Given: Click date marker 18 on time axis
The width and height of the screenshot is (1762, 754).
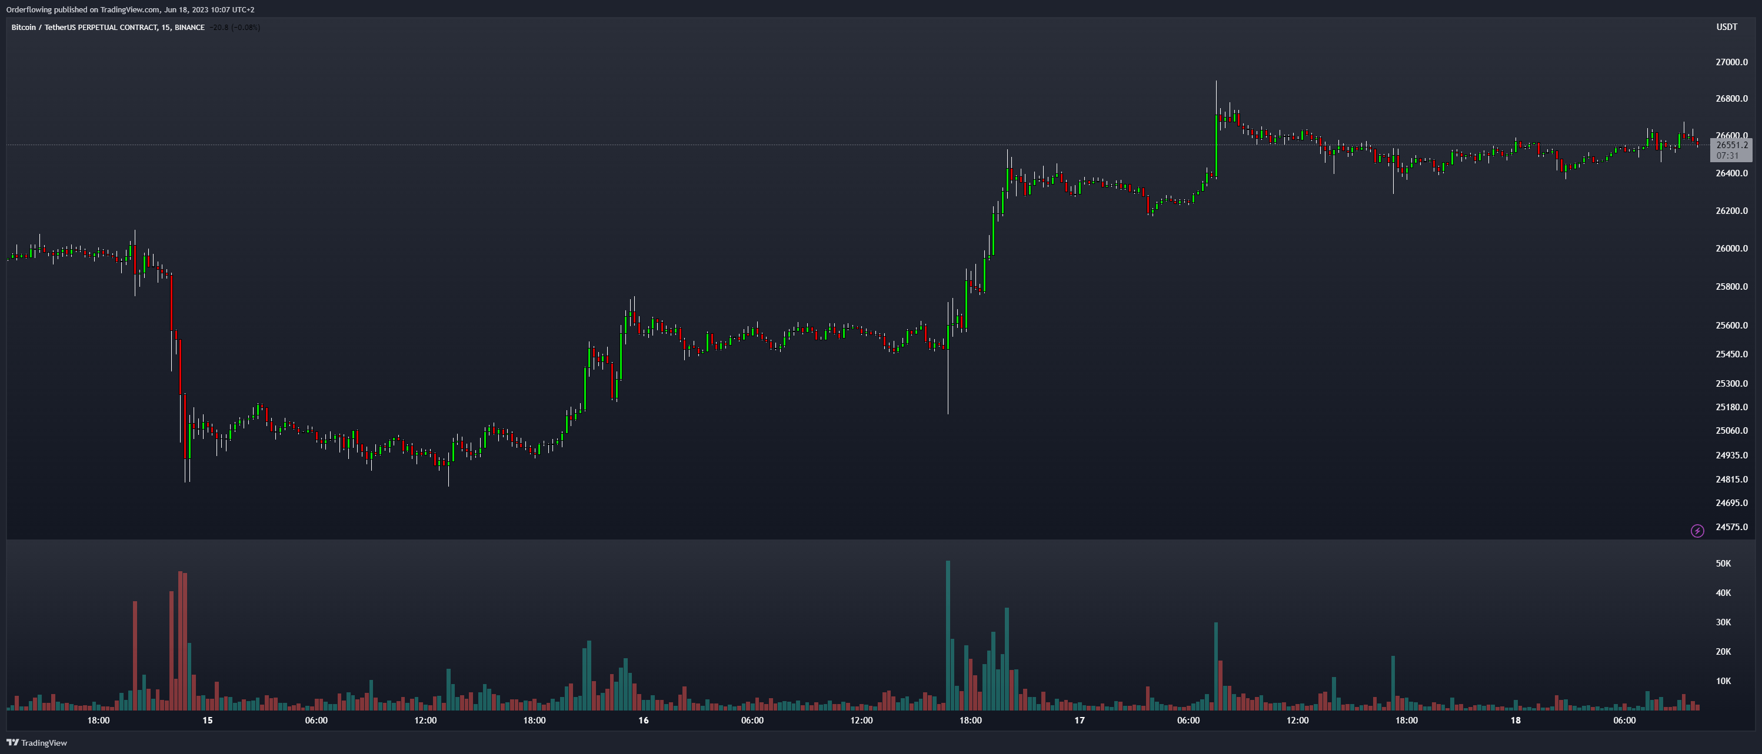Looking at the screenshot, I should tap(1515, 721).
